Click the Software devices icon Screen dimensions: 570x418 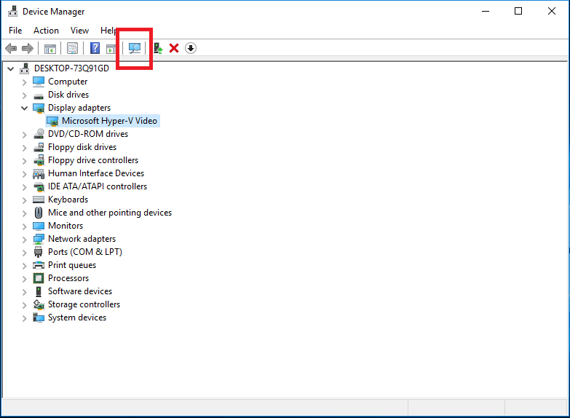[x=39, y=291]
